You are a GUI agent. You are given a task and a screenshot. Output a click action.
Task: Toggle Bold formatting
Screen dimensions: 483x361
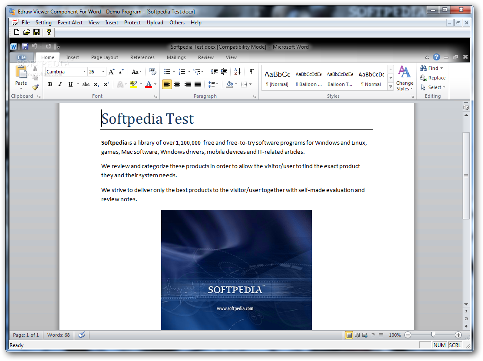(x=50, y=84)
